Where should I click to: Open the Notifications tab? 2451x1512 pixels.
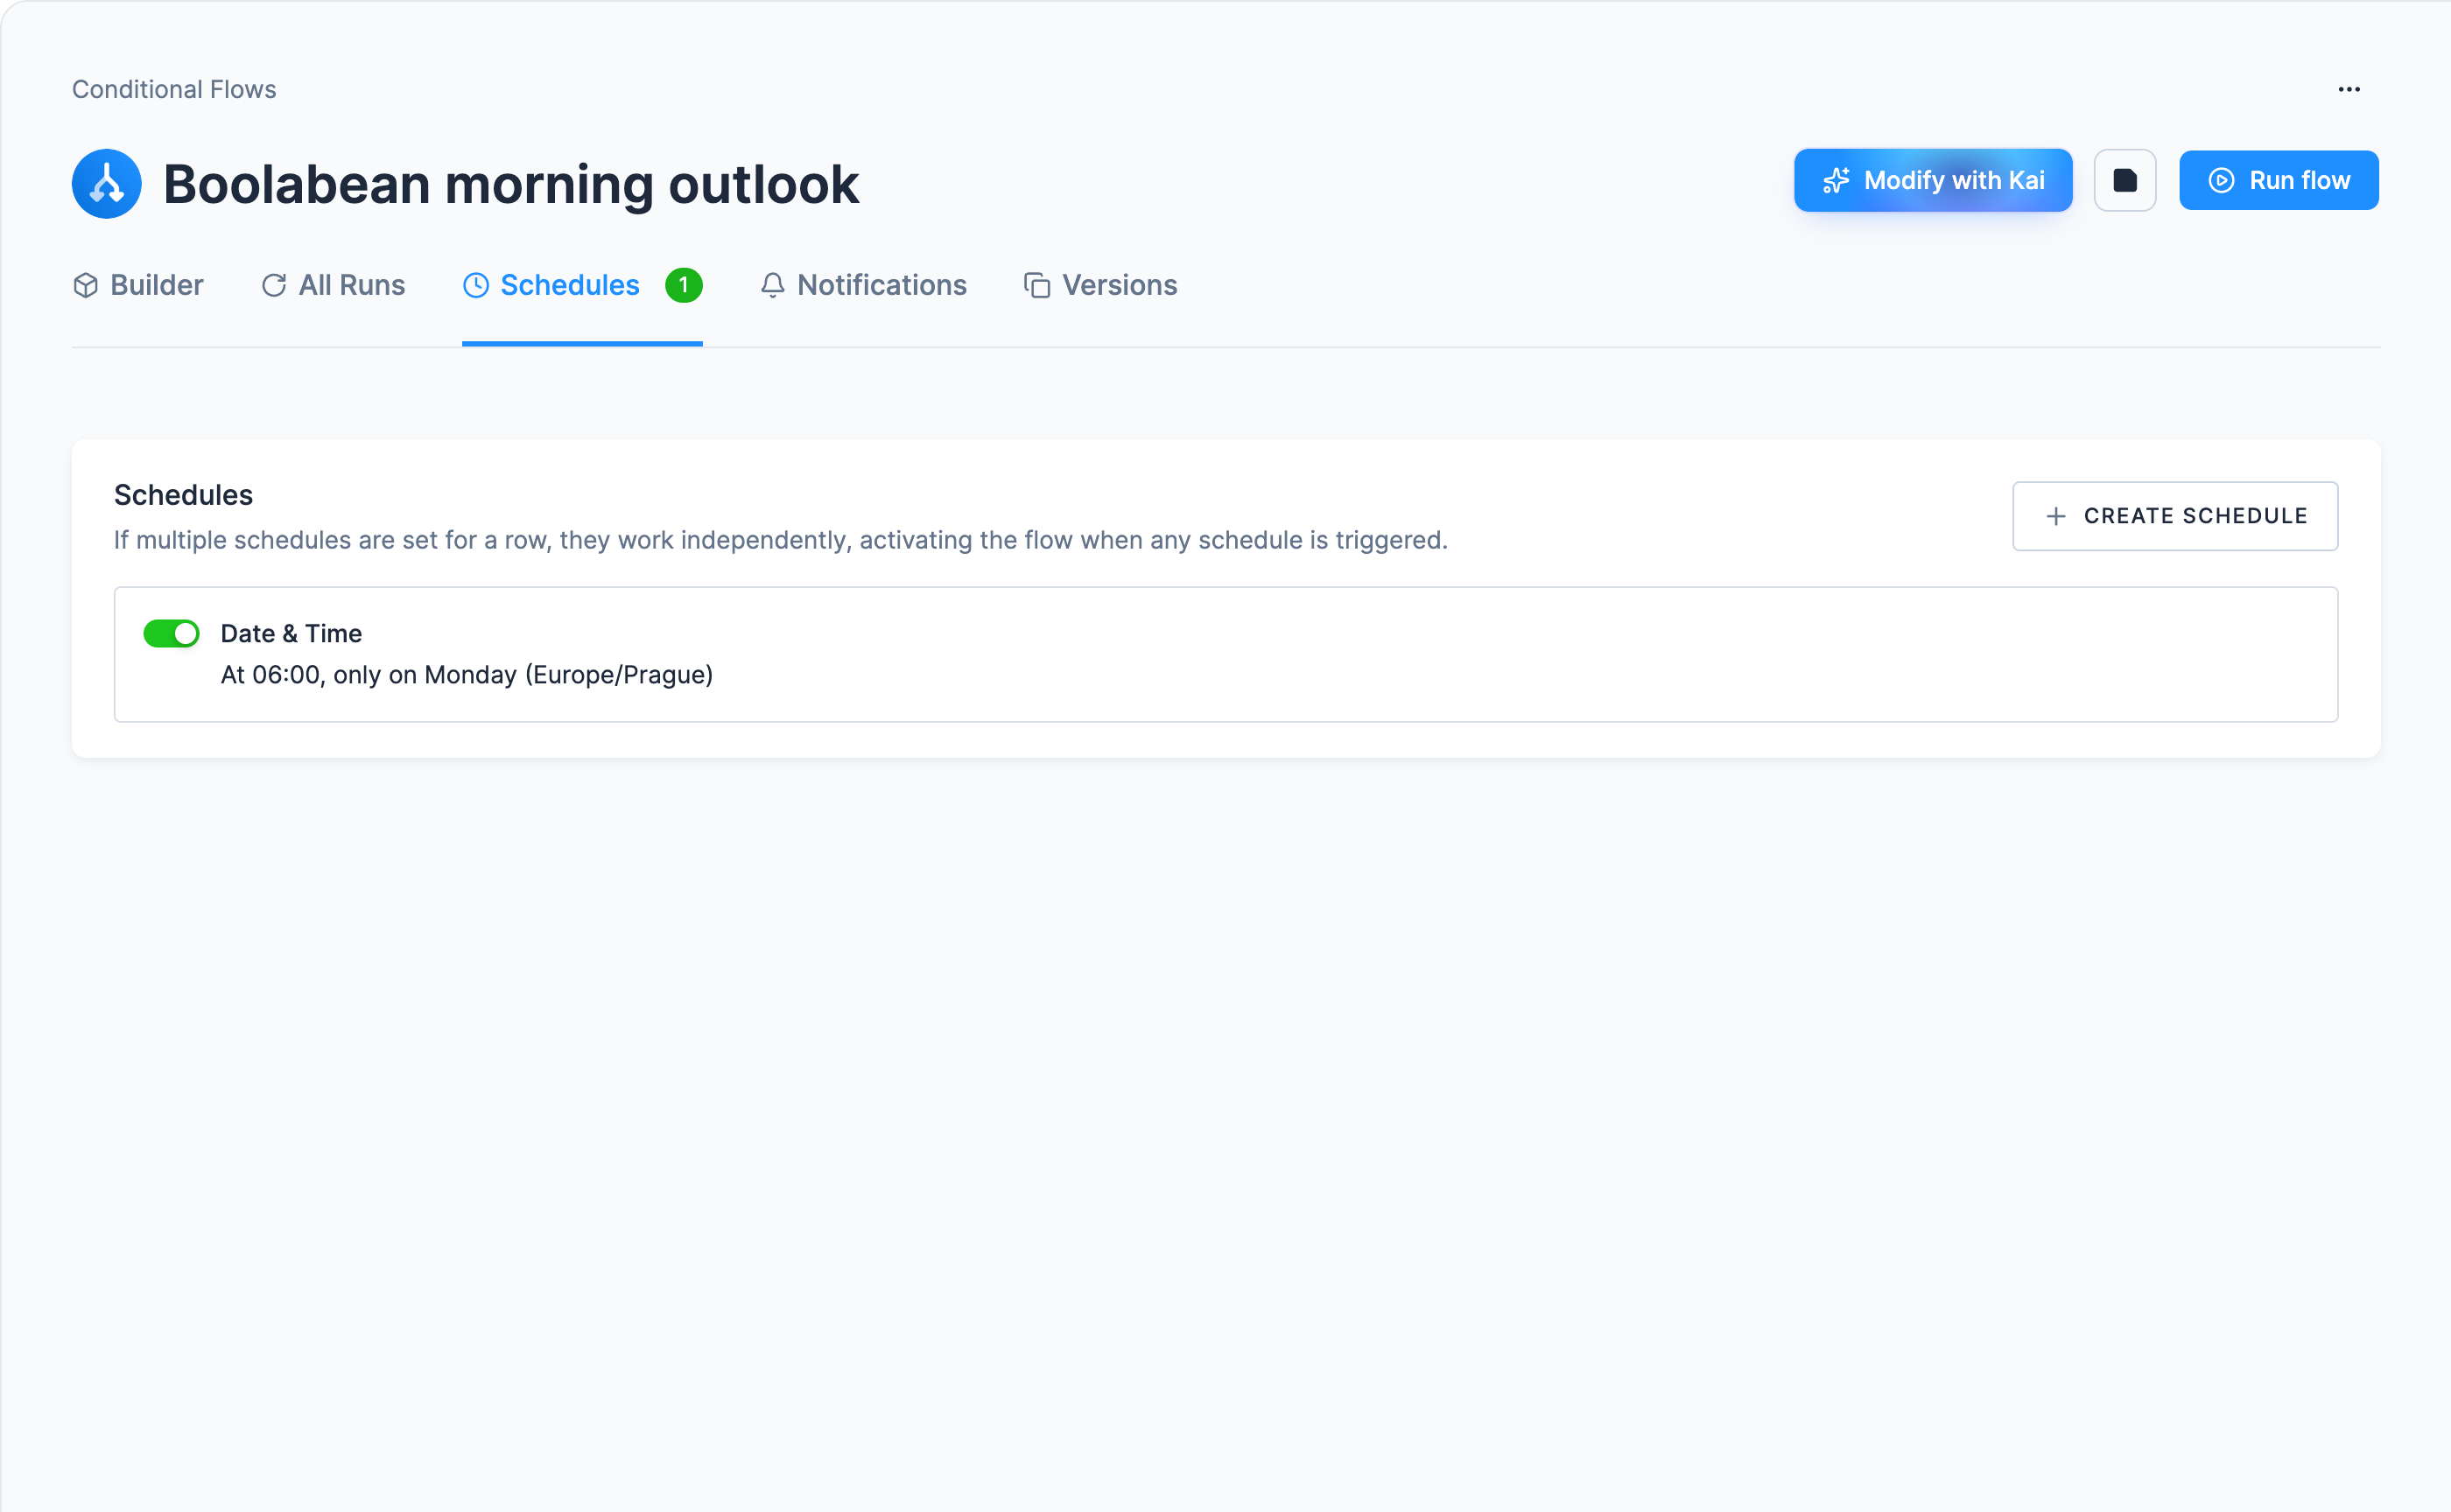[863, 285]
